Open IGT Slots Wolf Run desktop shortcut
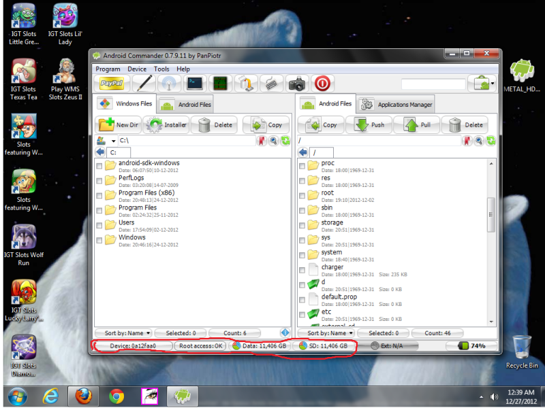Image resolution: width=545 pixels, height=408 pixels. coord(24,245)
